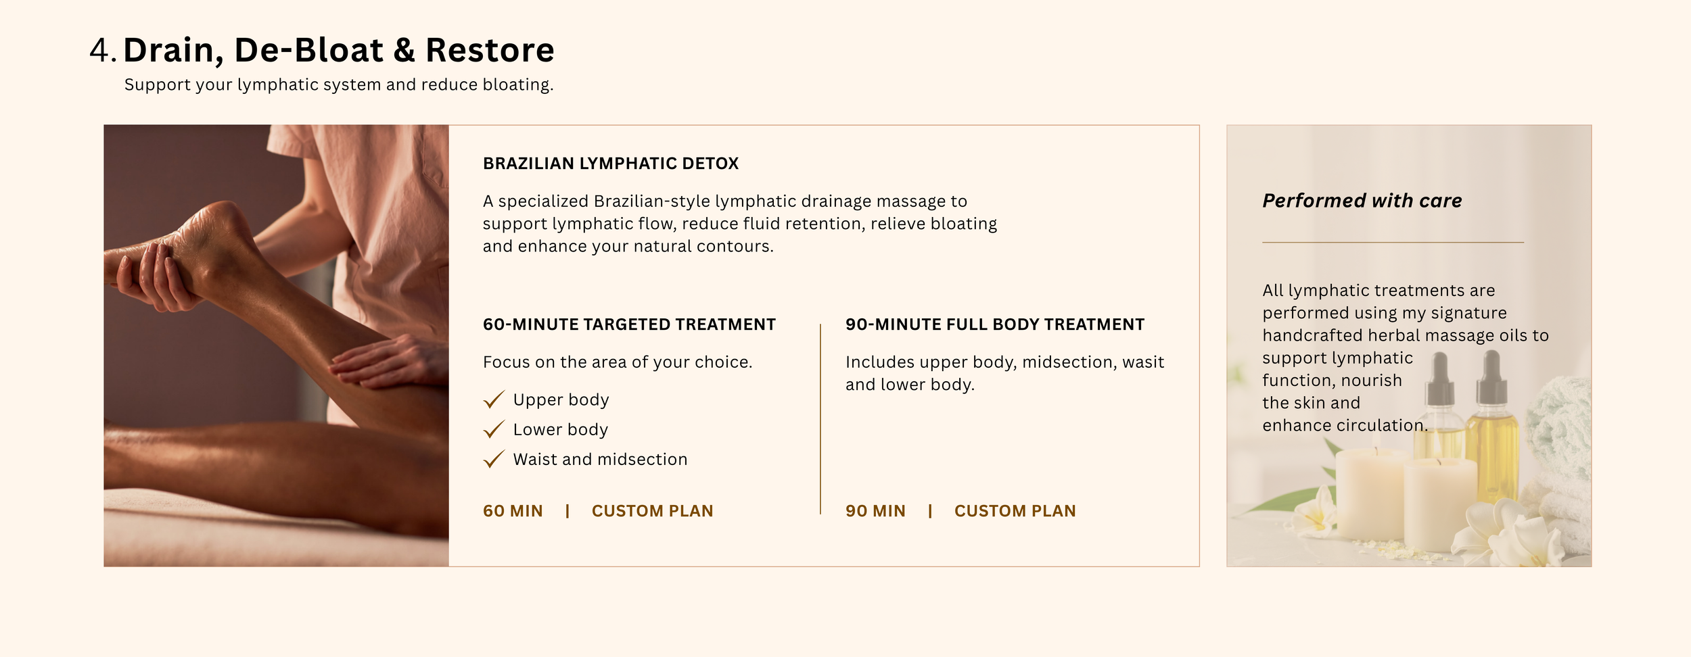The image size is (1691, 657).
Task: Click the leg massage photo
Action: click(x=276, y=345)
